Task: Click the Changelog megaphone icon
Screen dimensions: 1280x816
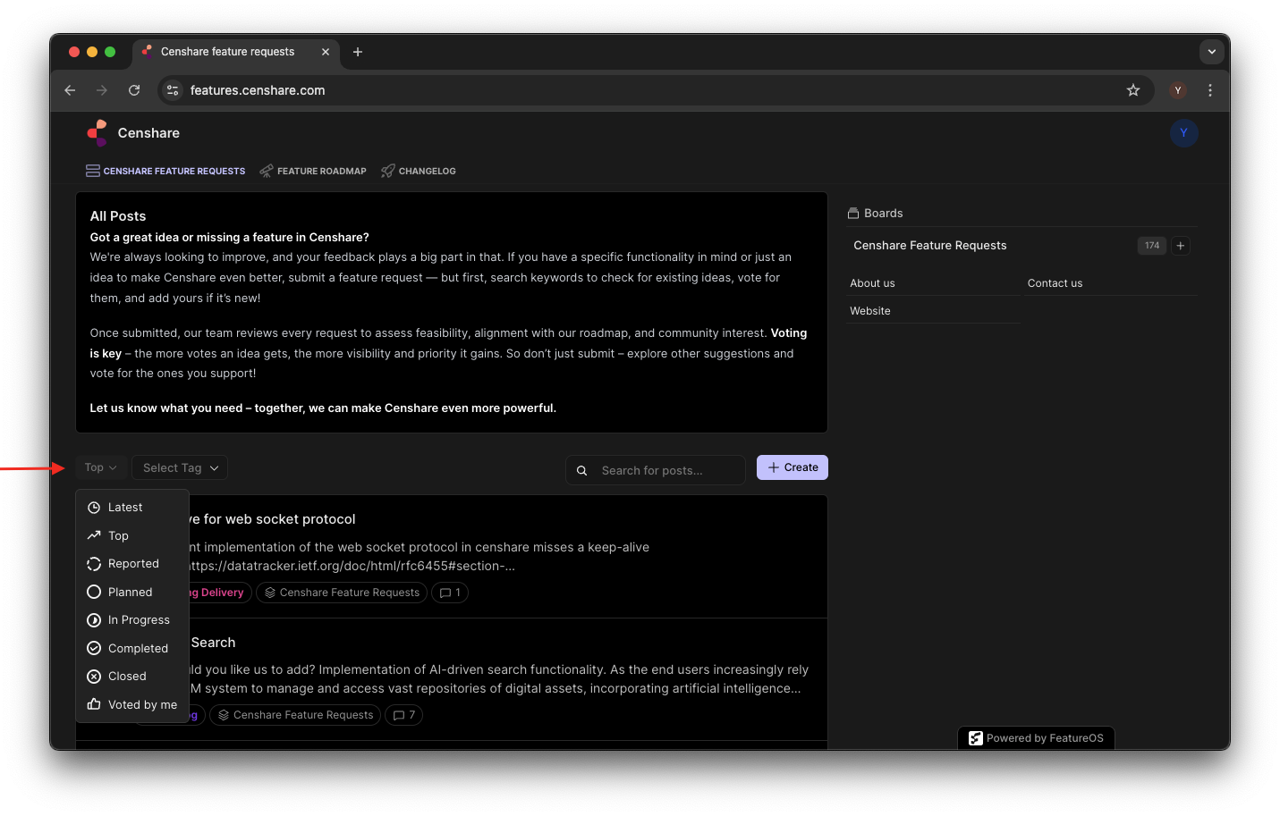Action: point(388,170)
